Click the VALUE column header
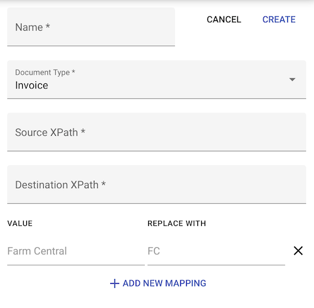 coord(20,223)
